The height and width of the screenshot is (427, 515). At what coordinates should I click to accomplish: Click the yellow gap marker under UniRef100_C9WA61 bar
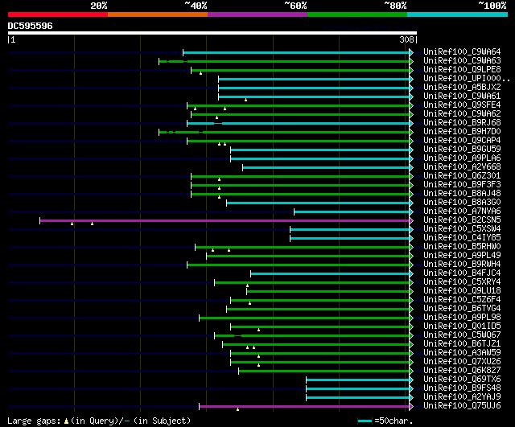point(245,100)
